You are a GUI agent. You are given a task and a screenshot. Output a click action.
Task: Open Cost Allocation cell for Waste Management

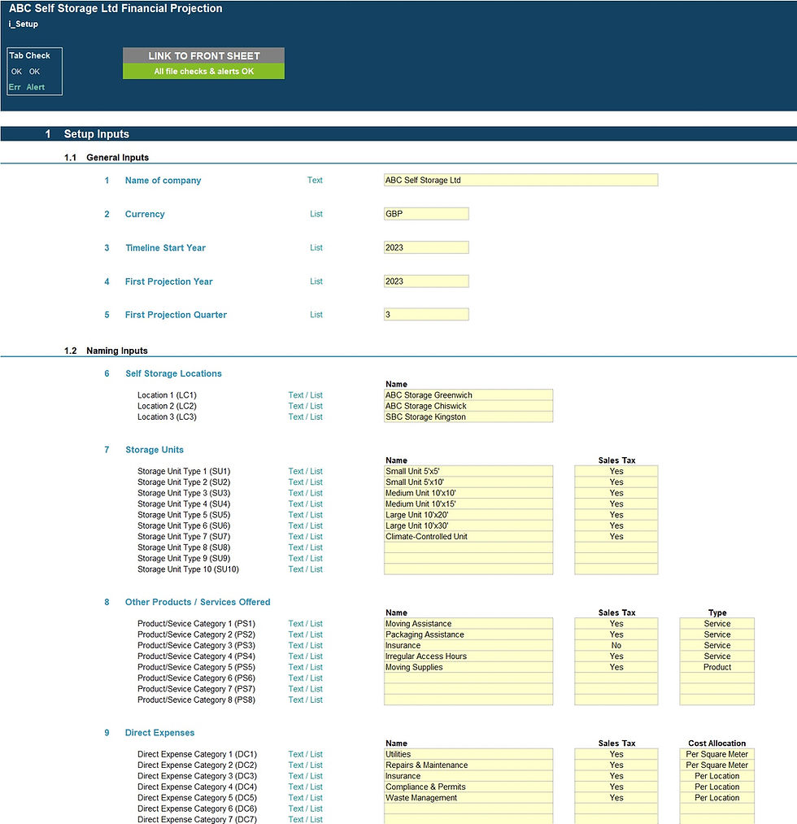pyautogui.click(x=717, y=798)
